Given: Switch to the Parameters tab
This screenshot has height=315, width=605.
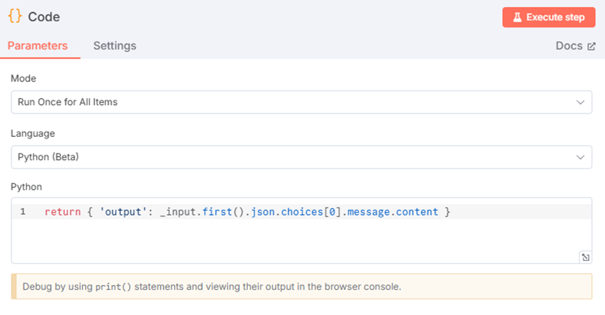Looking at the screenshot, I should click(x=37, y=46).
